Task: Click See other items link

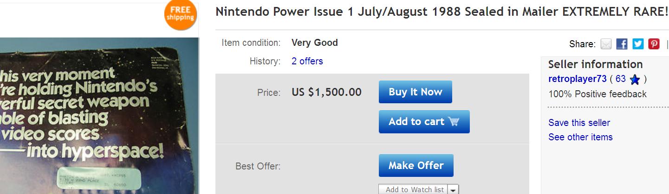Action: (x=580, y=137)
